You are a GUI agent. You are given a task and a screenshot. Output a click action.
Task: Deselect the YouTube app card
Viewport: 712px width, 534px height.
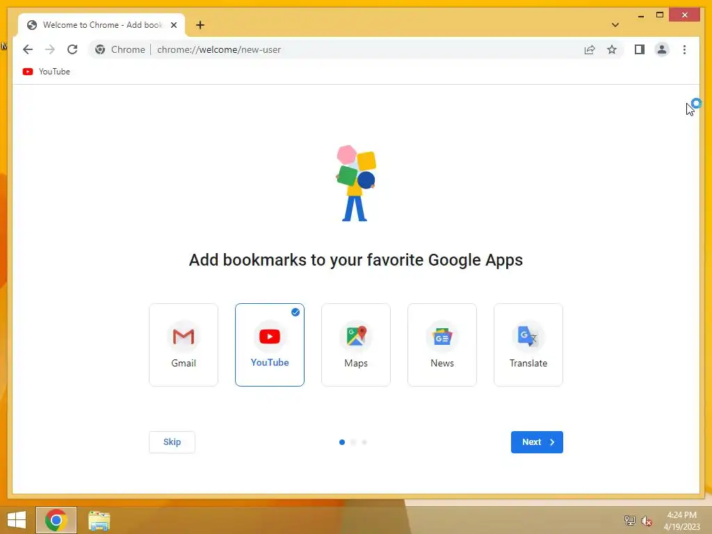(270, 345)
